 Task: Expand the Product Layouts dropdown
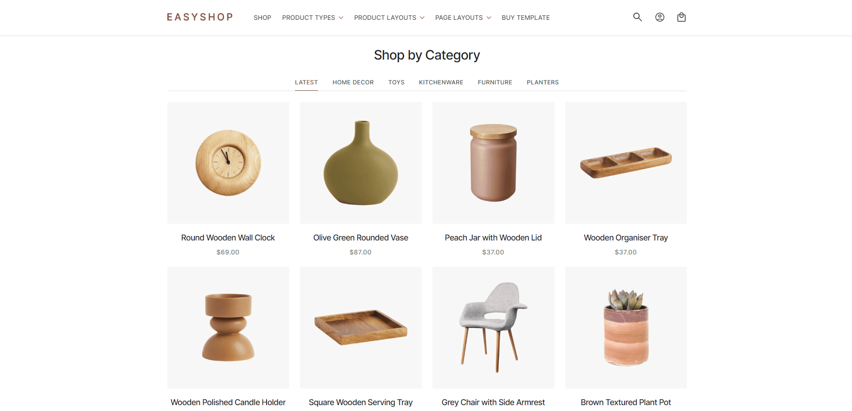point(389,18)
